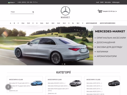Open Mercedes W205 (2014-...) link
This screenshot has height=95, width=127.
(94, 92)
